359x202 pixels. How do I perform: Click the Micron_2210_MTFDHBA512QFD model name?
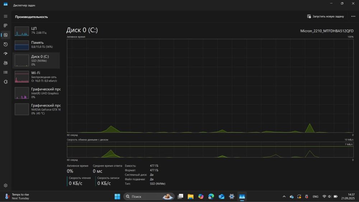pyautogui.click(x=327, y=31)
